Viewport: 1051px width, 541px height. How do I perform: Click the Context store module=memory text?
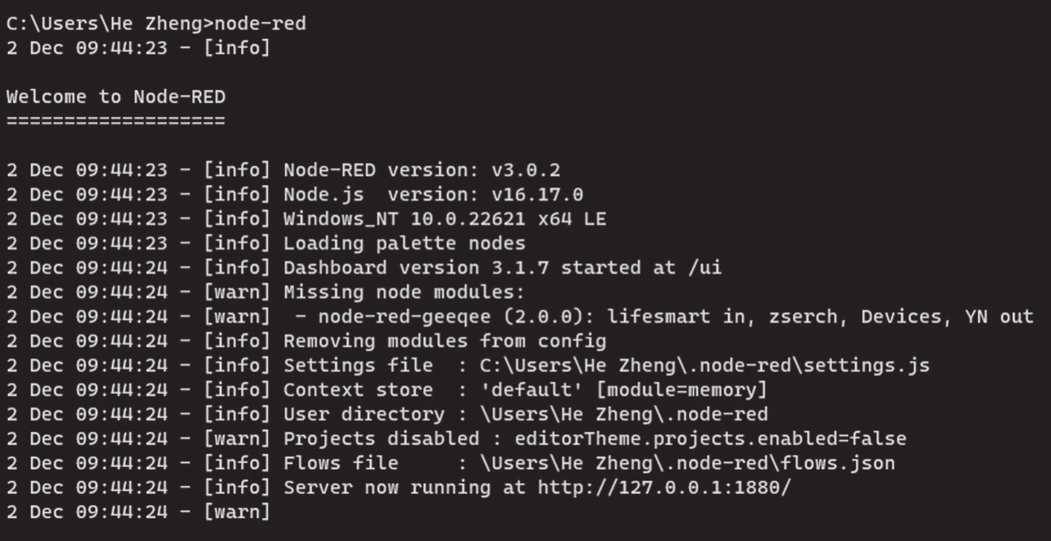682,390
